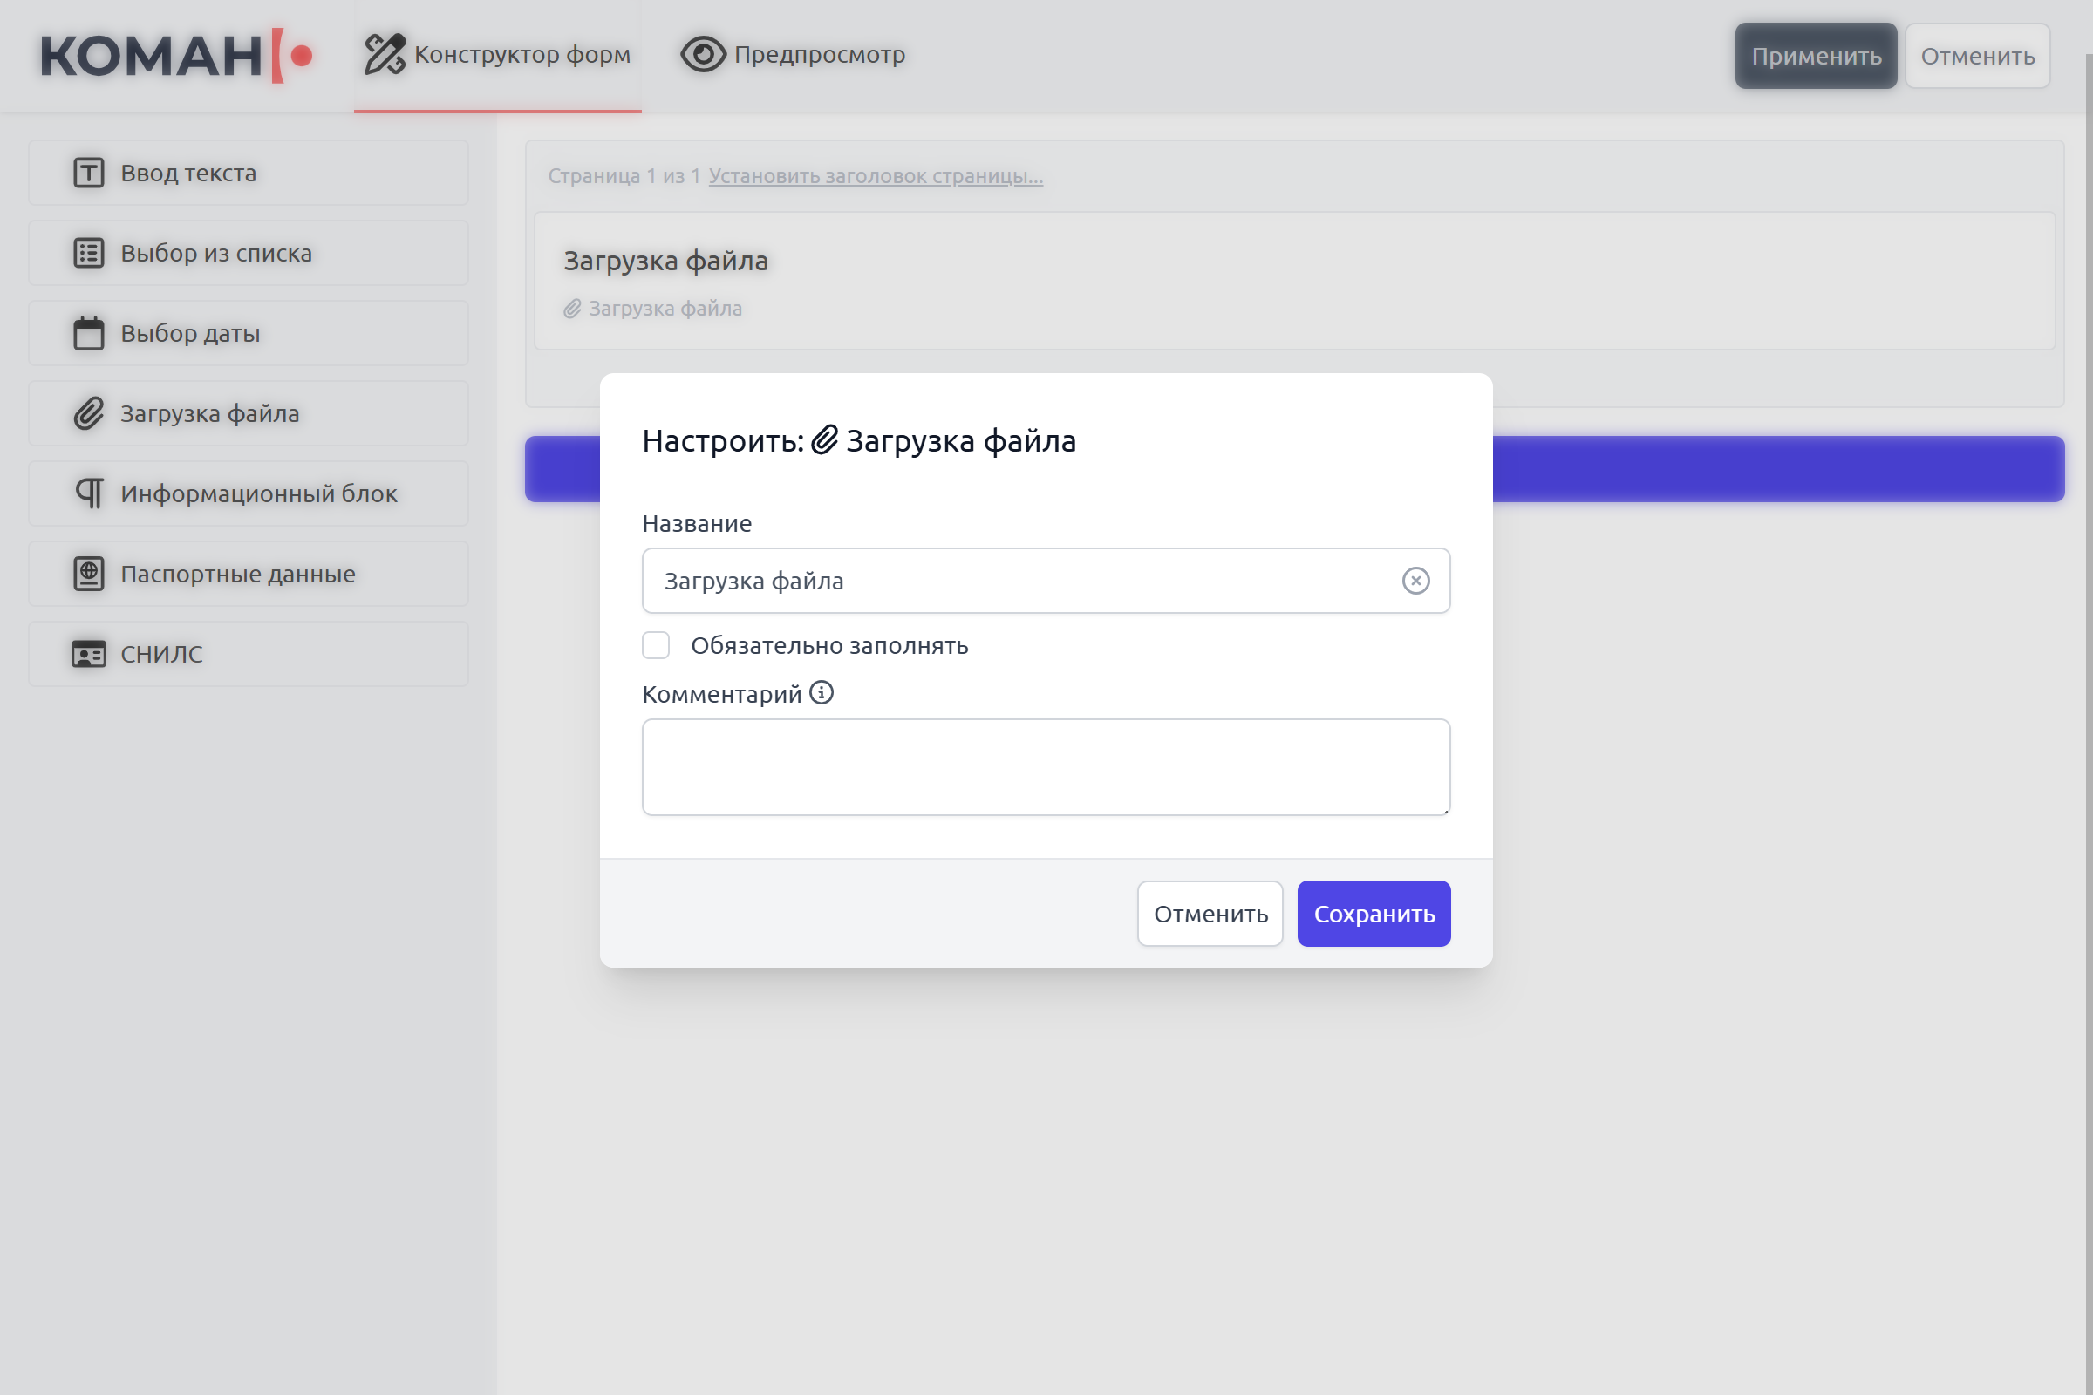This screenshot has width=2093, height=1395.
Task: Click the paperclip icon in sidebar
Action: 88,412
